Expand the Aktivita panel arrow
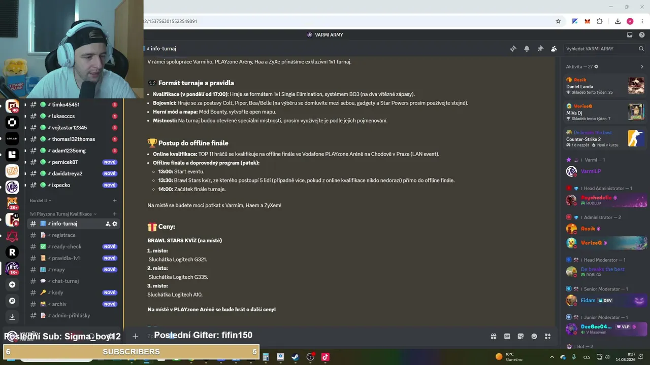This screenshot has height=365, width=650. coord(642,66)
